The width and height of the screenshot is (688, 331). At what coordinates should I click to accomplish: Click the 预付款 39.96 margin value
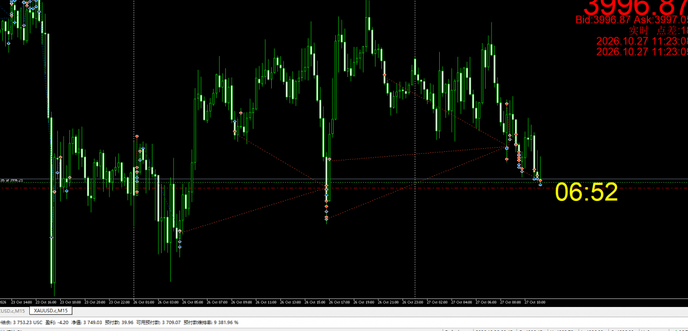[x=119, y=322]
